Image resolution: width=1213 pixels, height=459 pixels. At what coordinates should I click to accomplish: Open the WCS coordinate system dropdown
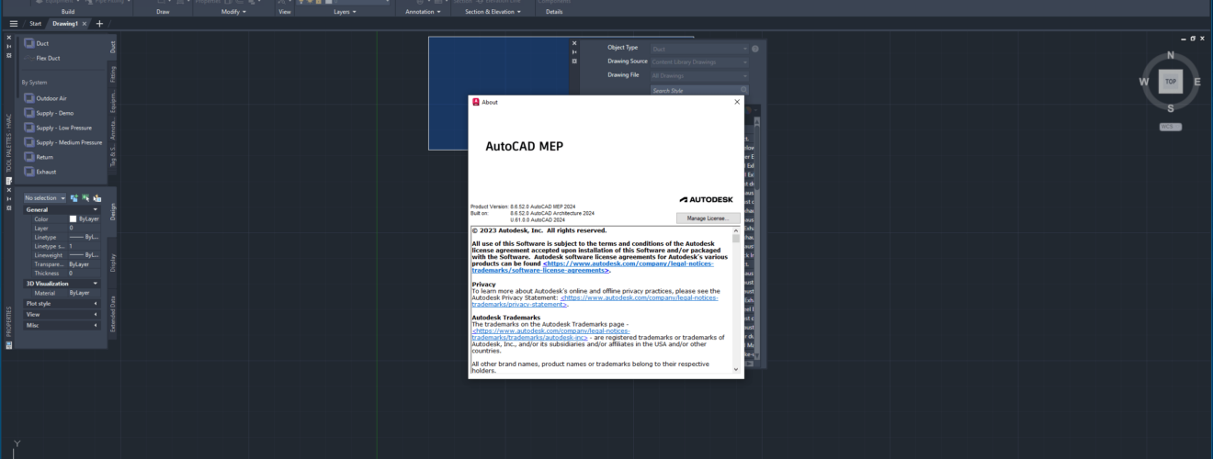(x=1170, y=127)
